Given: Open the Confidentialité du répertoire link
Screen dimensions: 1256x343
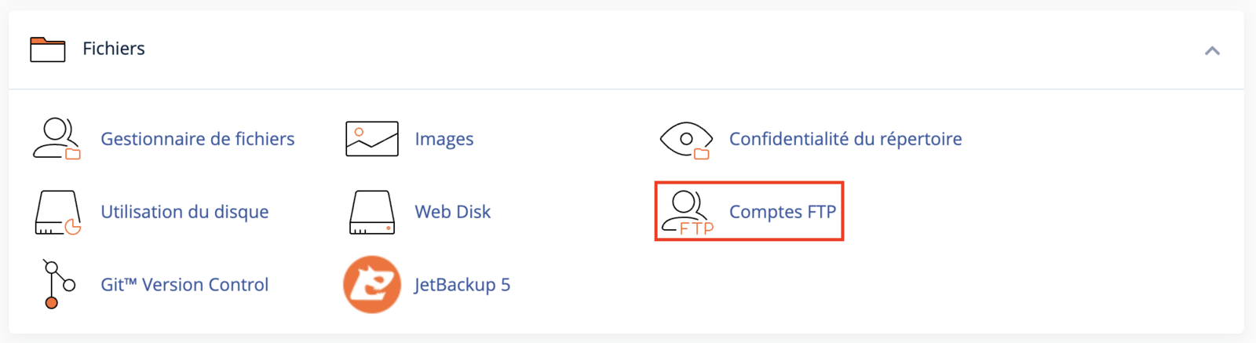Looking at the screenshot, I should pyautogui.click(x=845, y=139).
